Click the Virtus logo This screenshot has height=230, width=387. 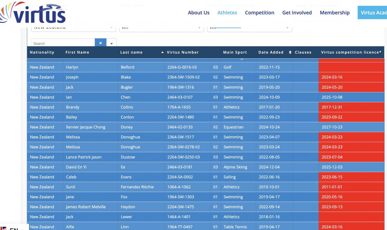34,13
